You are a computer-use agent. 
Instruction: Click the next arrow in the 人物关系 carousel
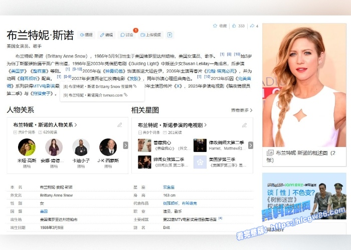(125, 145)
